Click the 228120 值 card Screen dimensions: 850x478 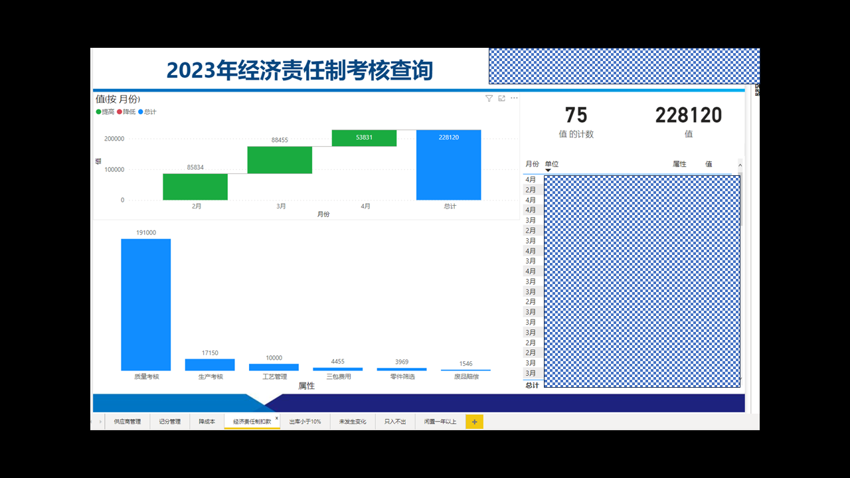click(689, 121)
